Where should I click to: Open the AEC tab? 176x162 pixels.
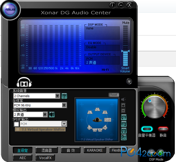pyautogui.click(x=23, y=158)
